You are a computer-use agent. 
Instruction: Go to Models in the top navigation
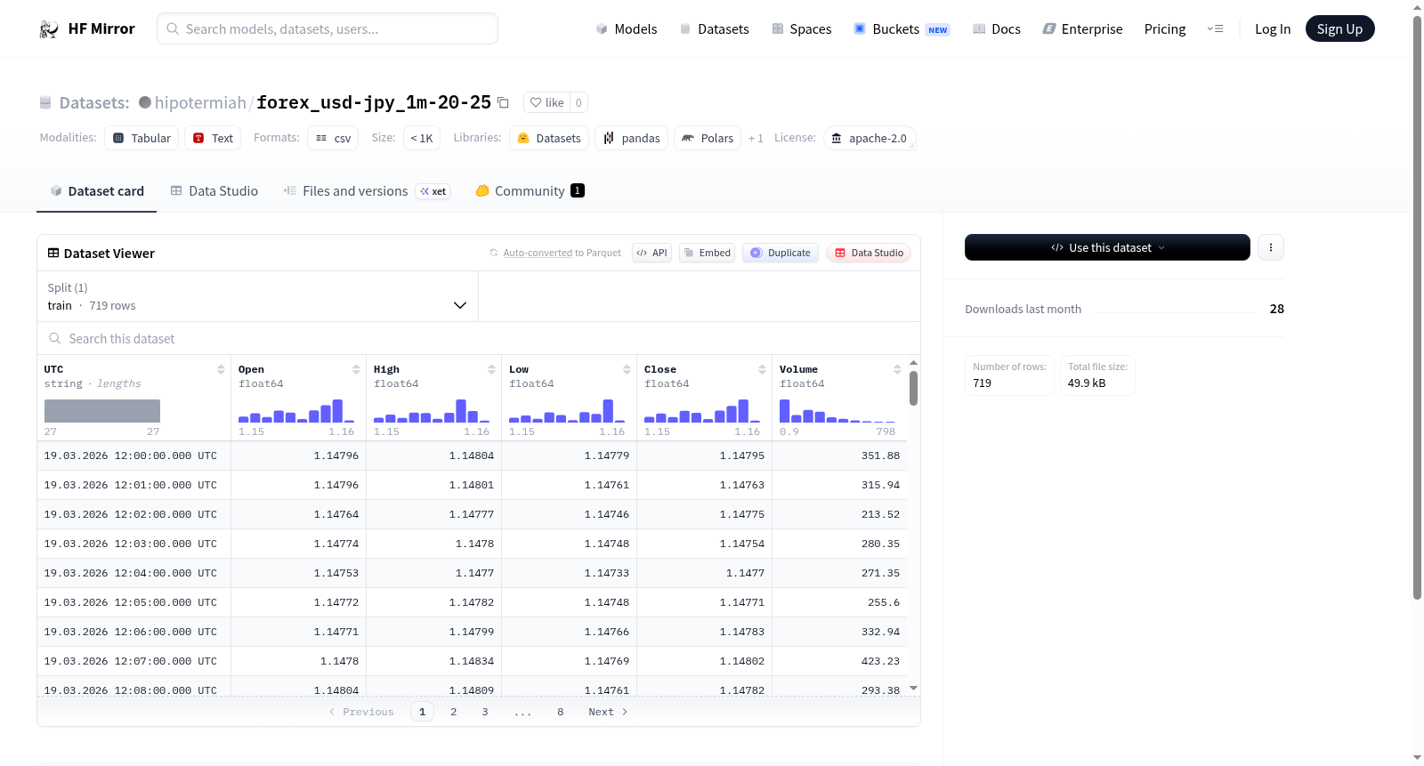tap(627, 29)
